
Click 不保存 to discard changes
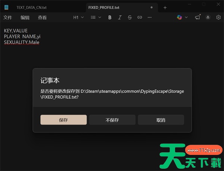[112, 120]
